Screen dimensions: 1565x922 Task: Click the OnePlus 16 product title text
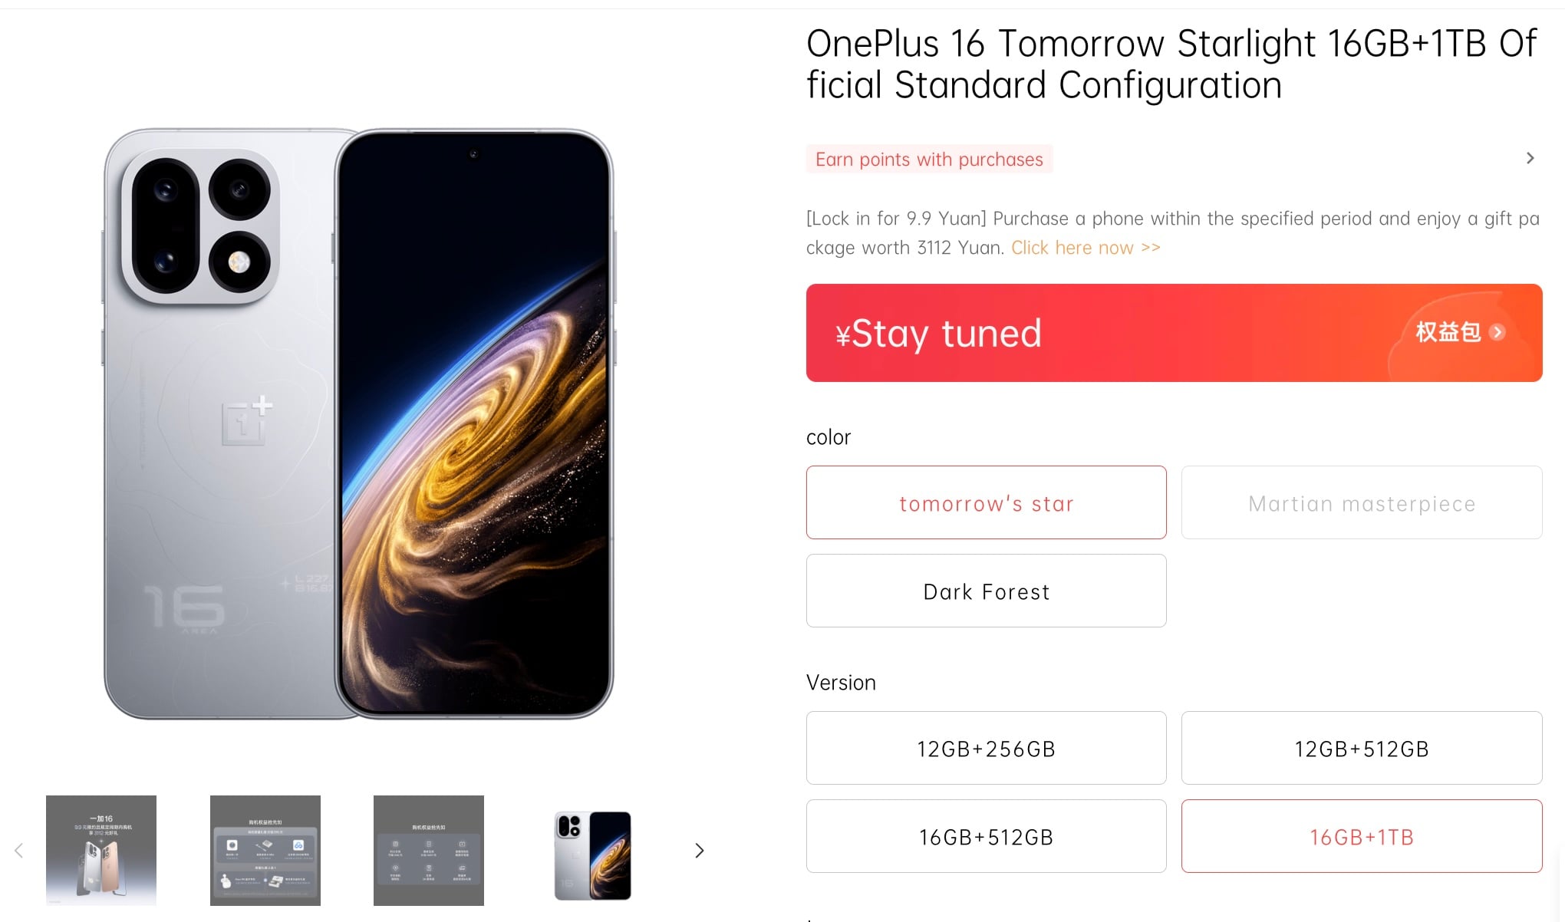point(1171,64)
